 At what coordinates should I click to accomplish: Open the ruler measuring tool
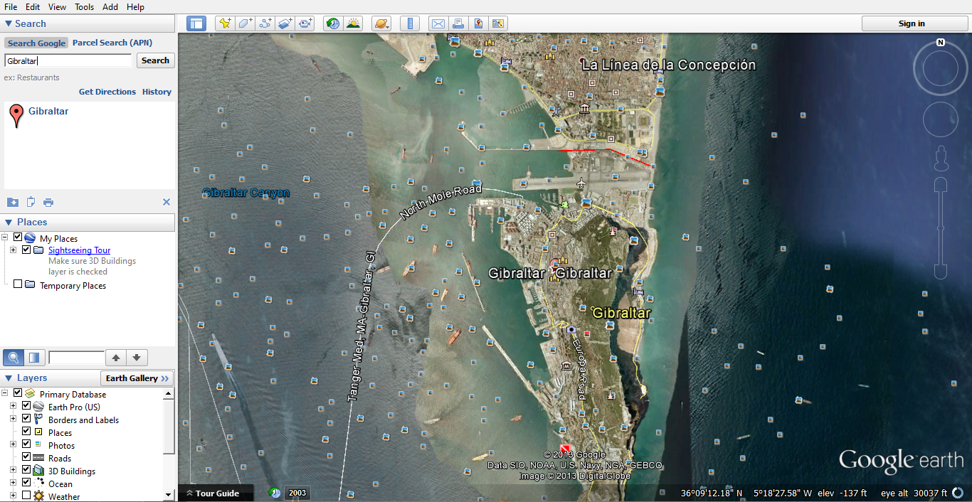410,23
